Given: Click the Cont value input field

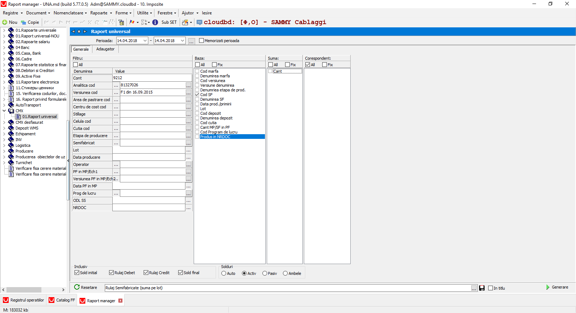Looking at the screenshot, I should 152,78.
